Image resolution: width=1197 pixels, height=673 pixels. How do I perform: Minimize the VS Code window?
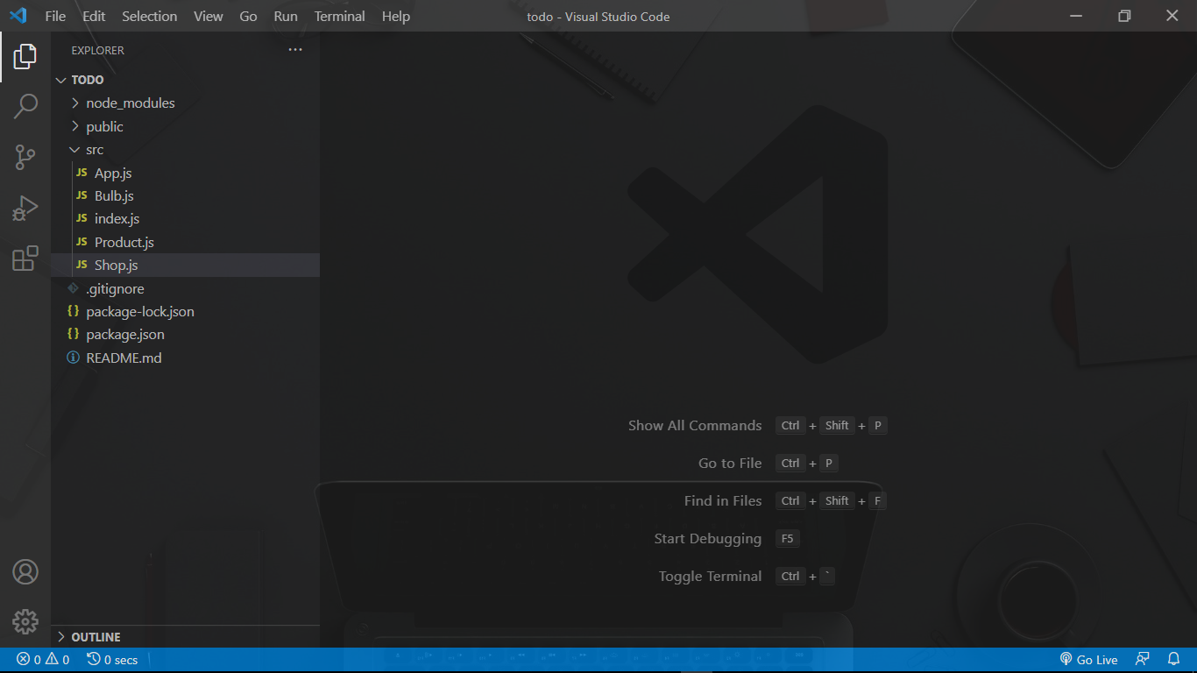(x=1078, y=16)
